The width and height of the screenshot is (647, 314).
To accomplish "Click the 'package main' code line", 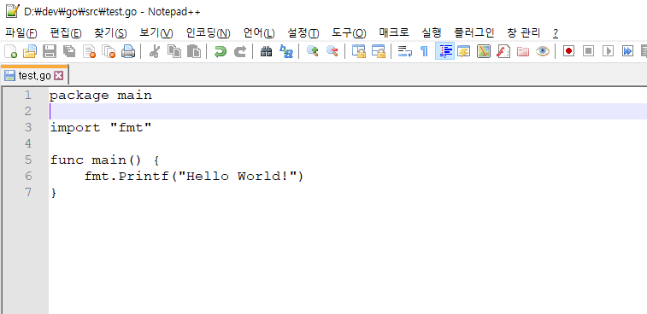I will tap(101, 96).
